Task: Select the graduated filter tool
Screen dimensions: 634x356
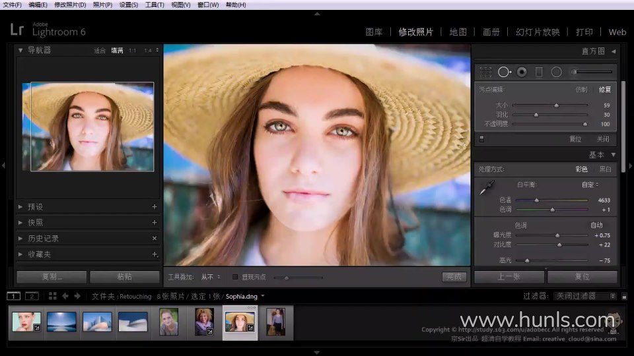Action: 539,72
